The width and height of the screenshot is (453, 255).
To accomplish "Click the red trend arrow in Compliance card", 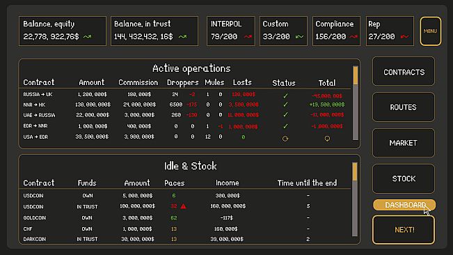I will point(353,36).
